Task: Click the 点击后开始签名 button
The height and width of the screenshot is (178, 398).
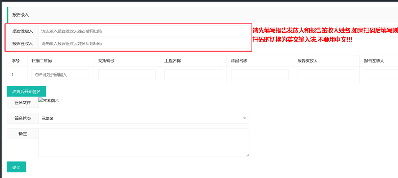Action: pos(26,91)
